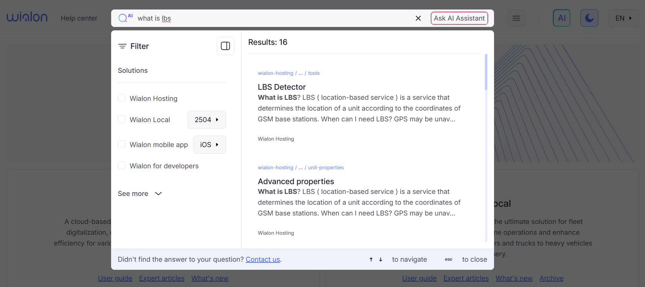Click the AI search magnifier icon

125,18
